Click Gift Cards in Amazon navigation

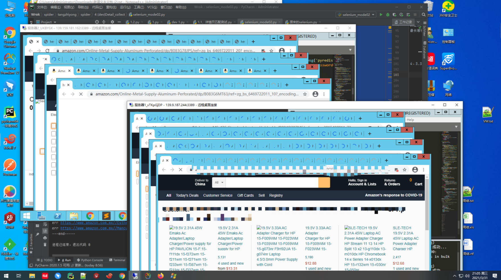[245, 195]
